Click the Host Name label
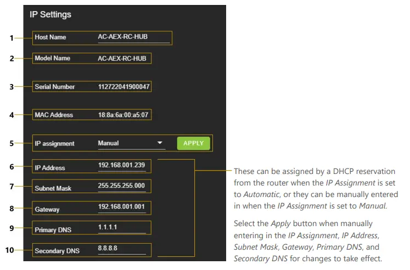Image resolution: width=410 pixels, height=270 pixels. click(50, 37)
